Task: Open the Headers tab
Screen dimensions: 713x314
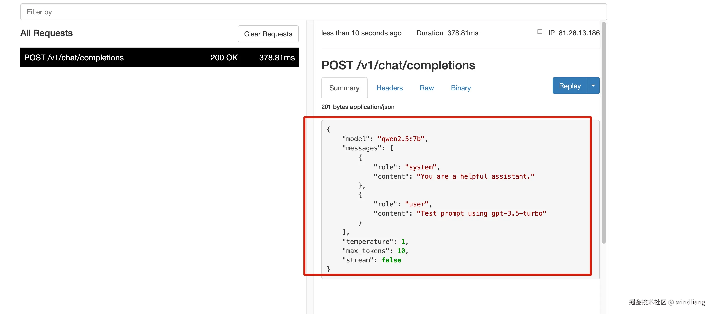Action: (389, 88)
